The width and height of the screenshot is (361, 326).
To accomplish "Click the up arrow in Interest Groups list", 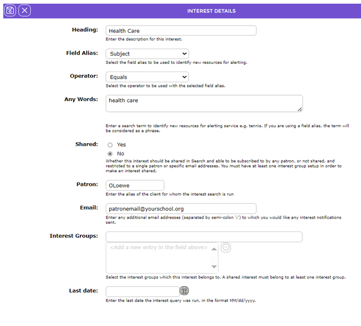I will 214,249.
